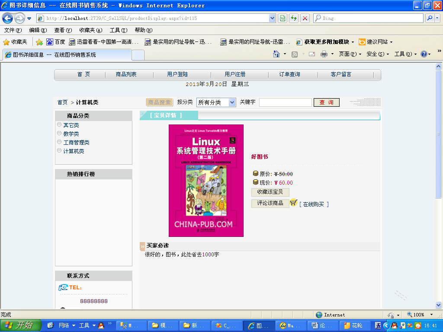The width and height of the screenshot is (443, 332).
Task: Click the Stop loading red X icon
Action: (305, 18)
